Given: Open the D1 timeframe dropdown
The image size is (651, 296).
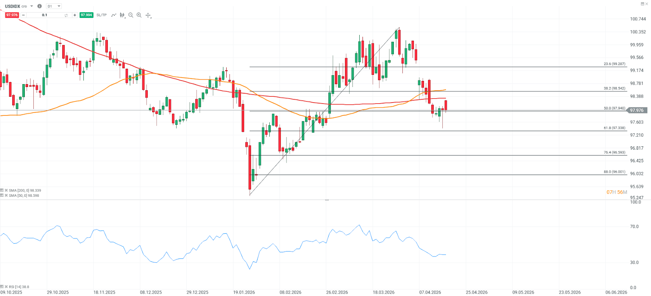Looking at the screenshot, I should (x=54, y=6).
